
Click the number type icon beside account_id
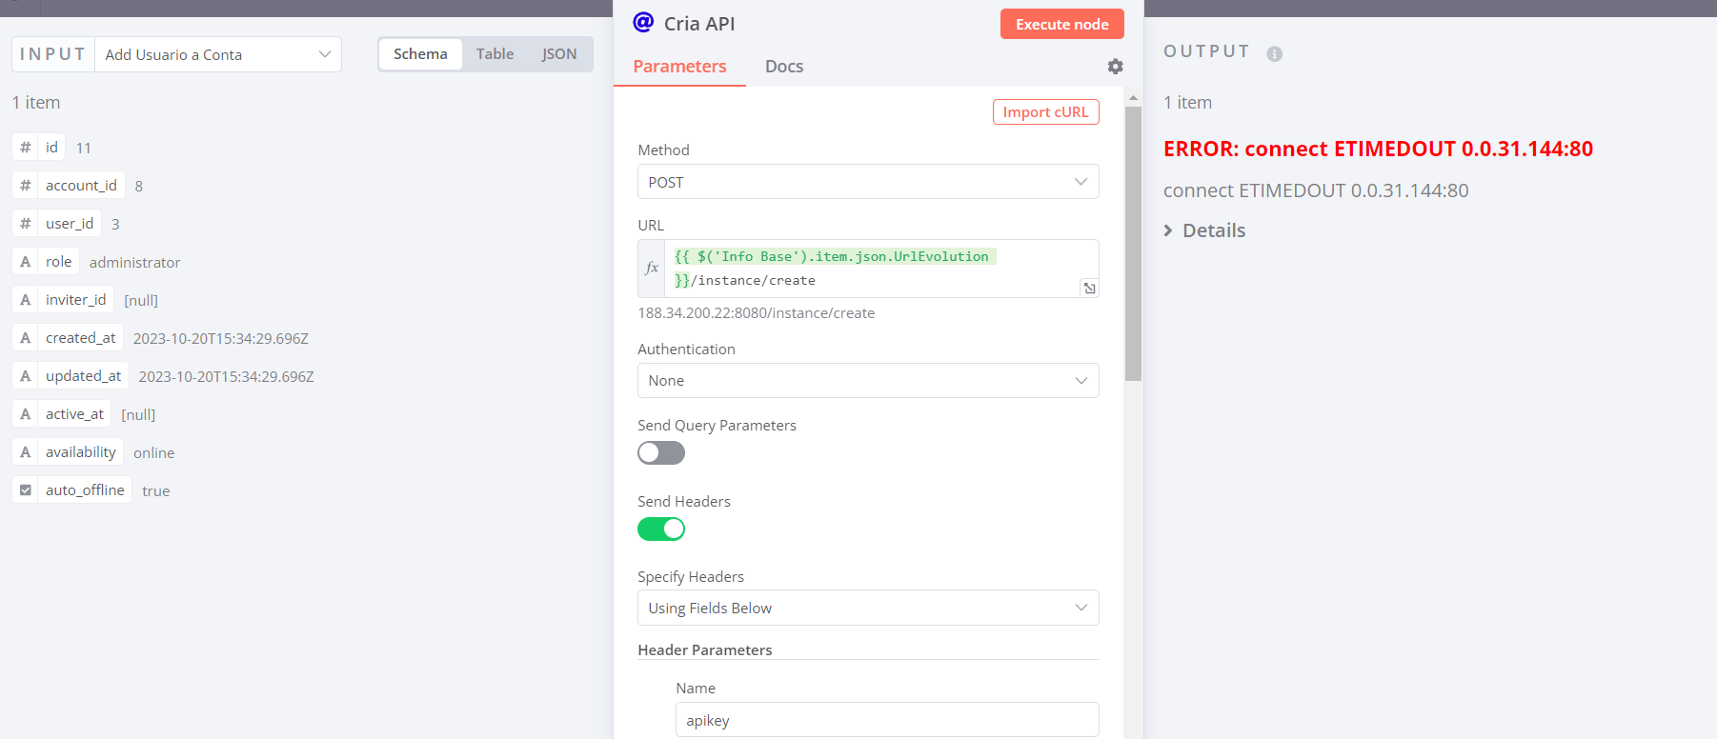tap(26, 186)
